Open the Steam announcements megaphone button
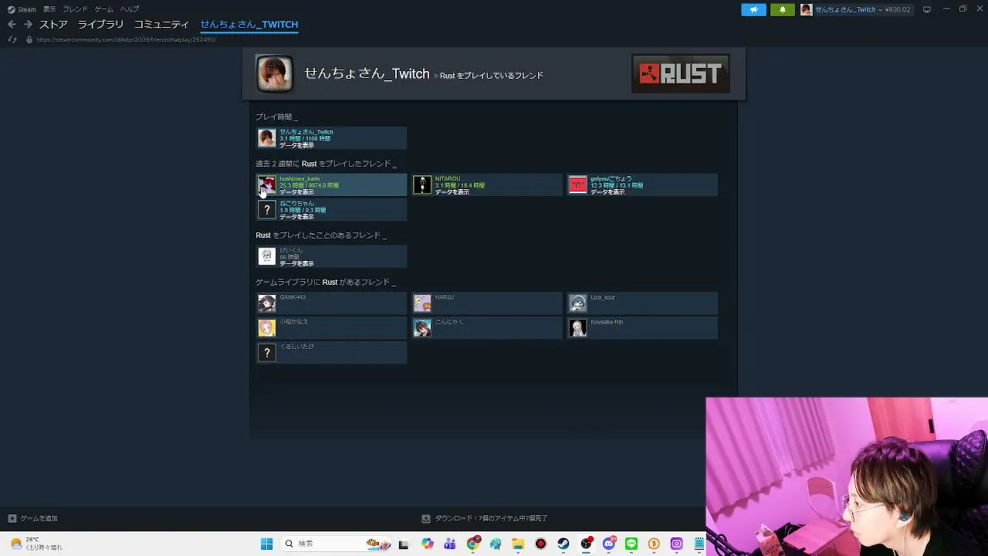 pyautogui.click(x=754, y=9)
